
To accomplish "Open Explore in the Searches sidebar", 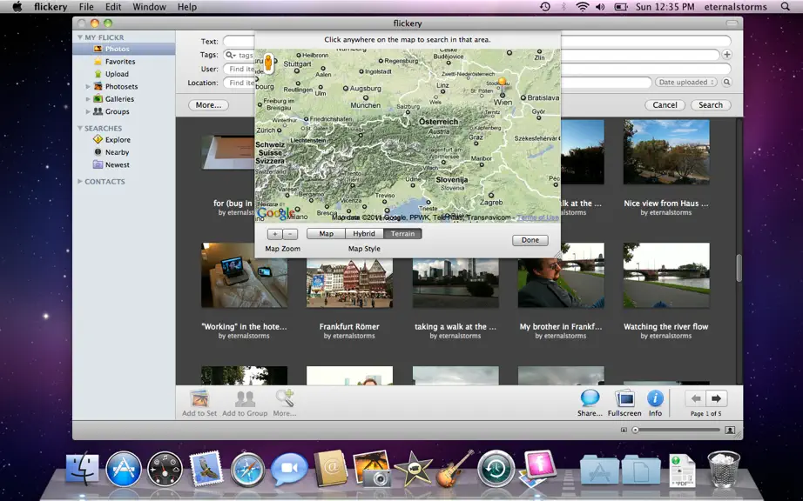I will [118, 139].
